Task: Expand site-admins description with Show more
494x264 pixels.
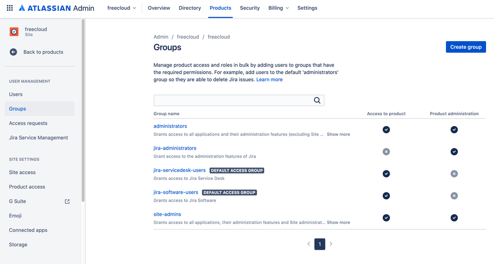Action: coord(338,222)
